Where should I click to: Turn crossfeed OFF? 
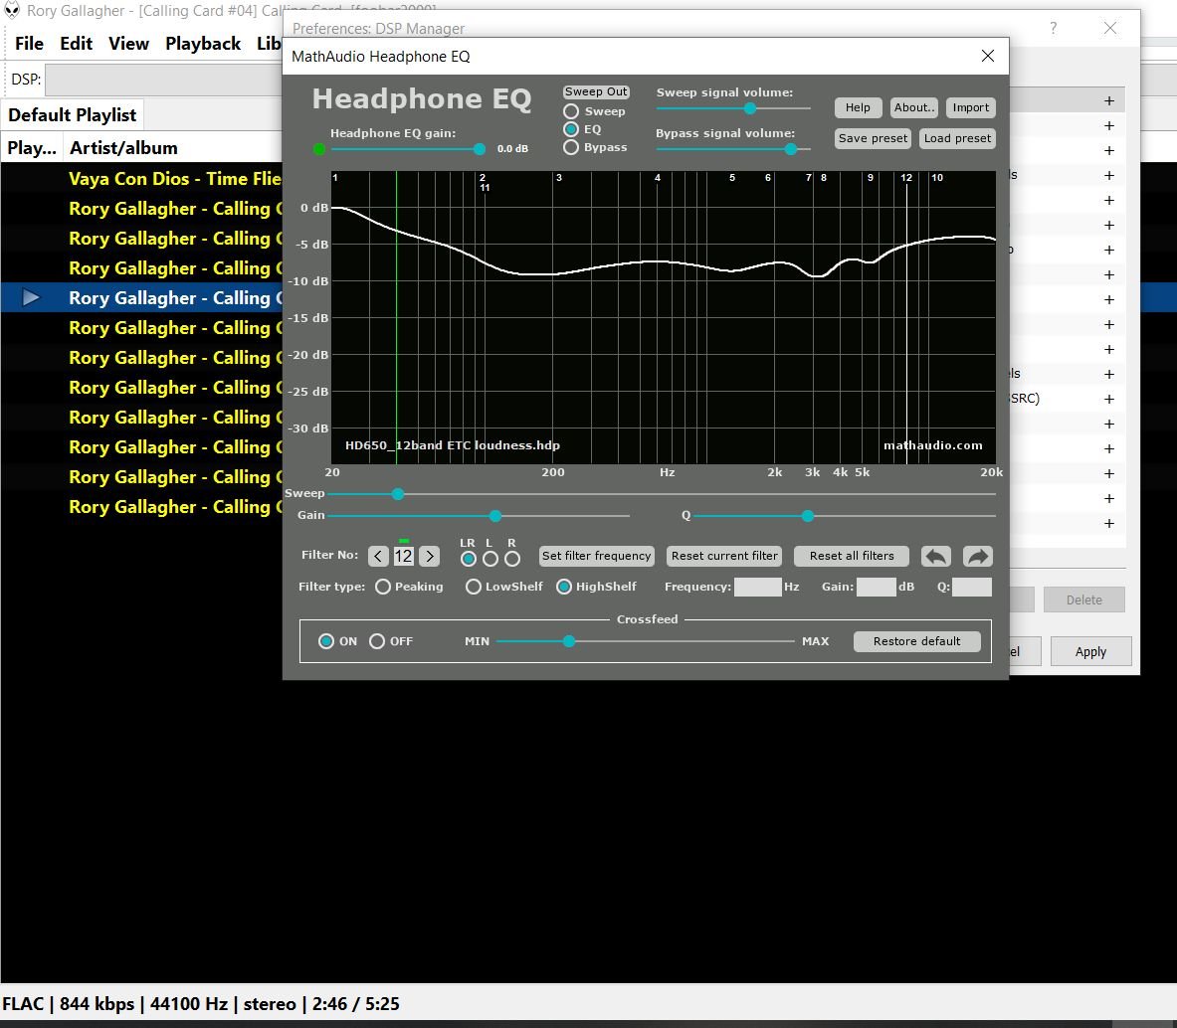377,642
